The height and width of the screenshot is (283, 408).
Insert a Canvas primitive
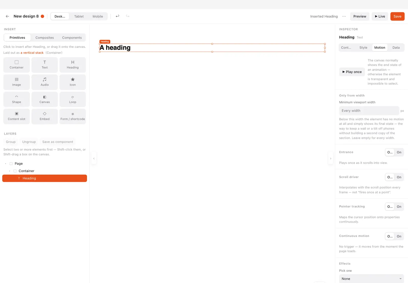coord(45,99)
